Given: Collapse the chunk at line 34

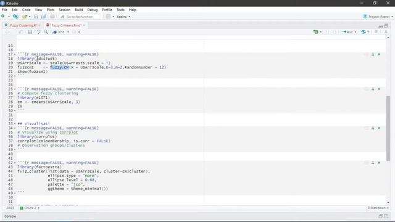Looking at the screenshot, I should 15,128.
